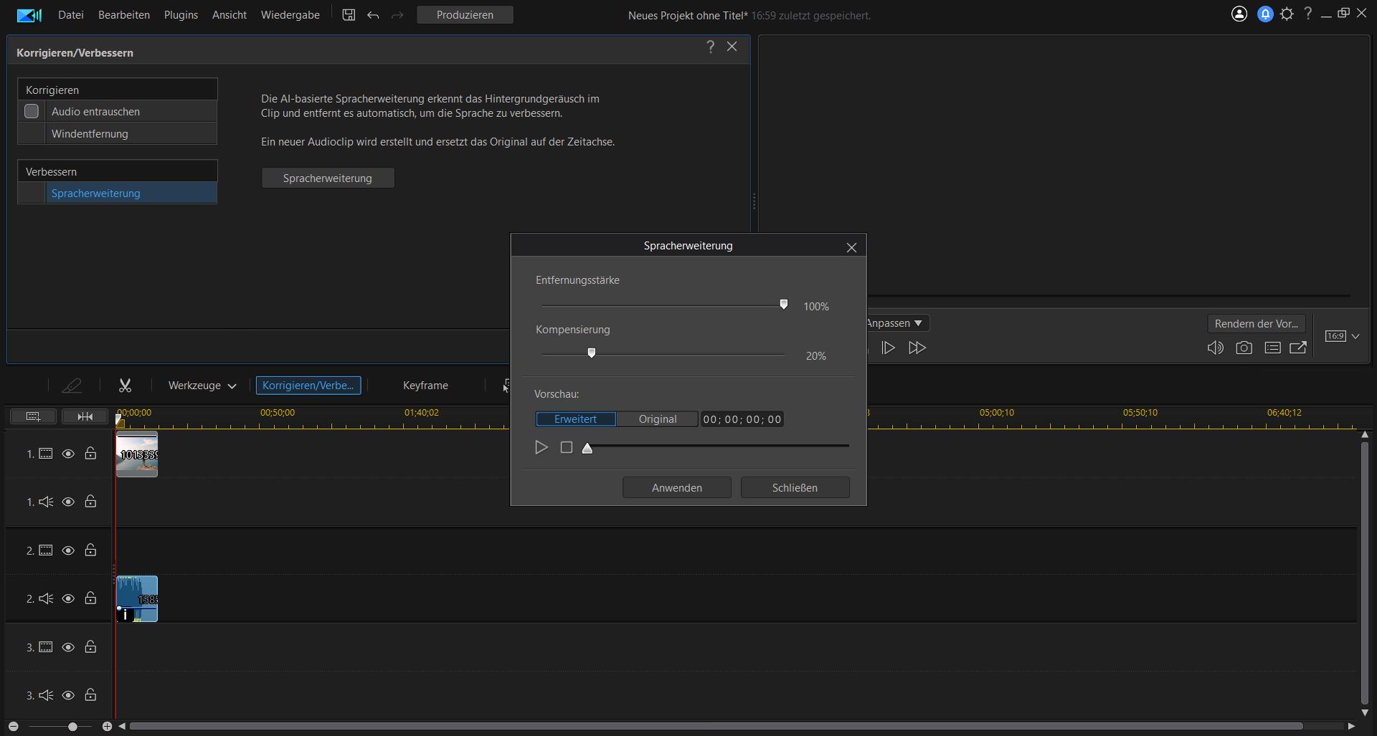Select the audio clip on track 2

click(137, 598)
